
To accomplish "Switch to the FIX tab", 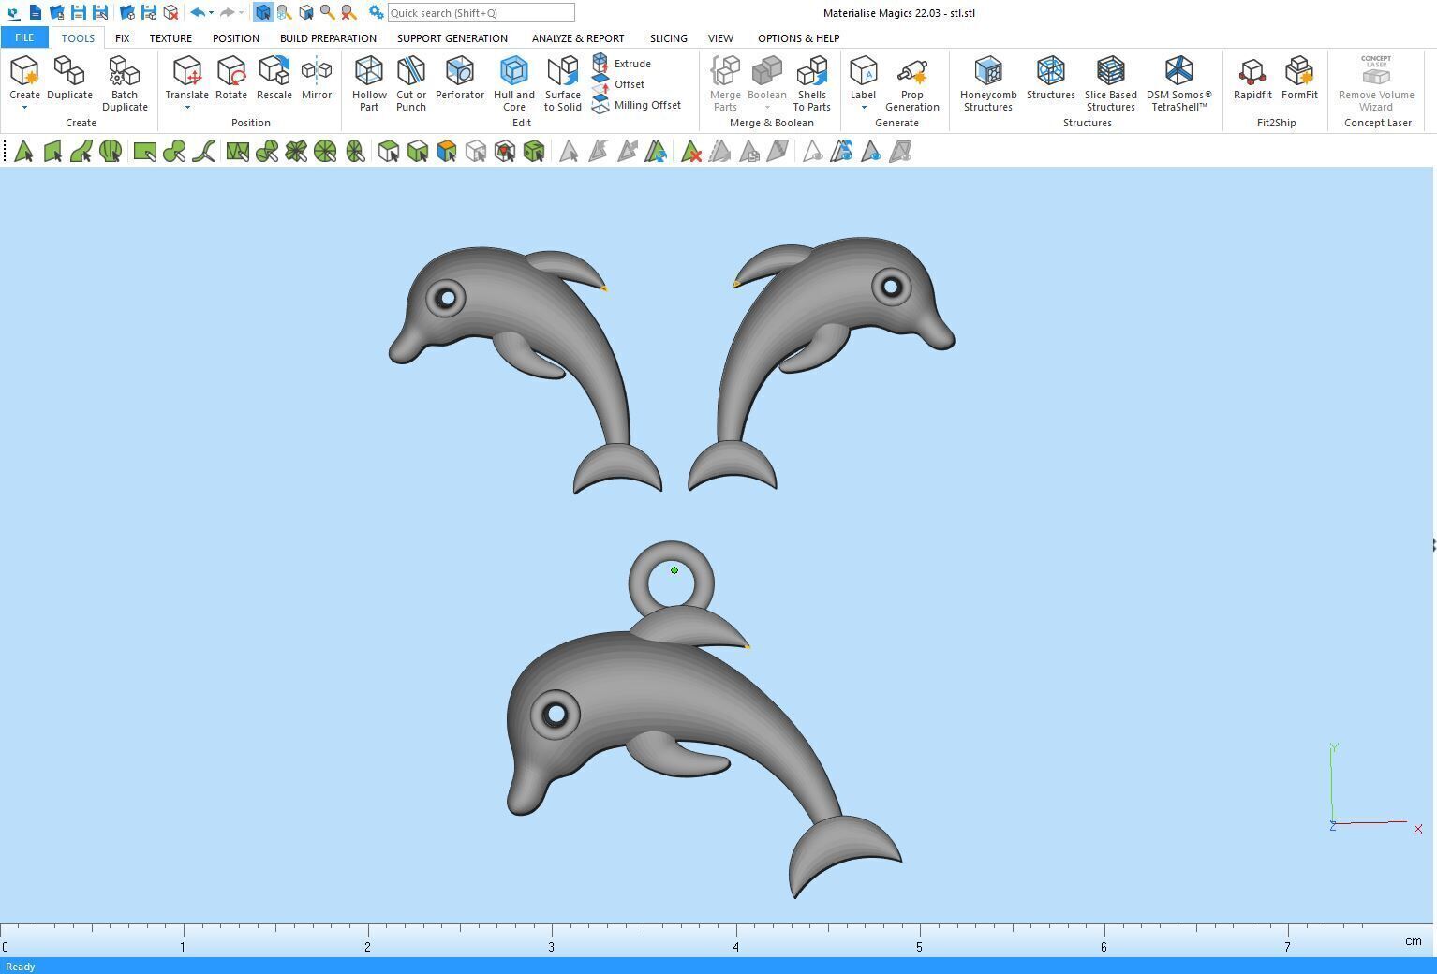I will click(x=122, y=38).
